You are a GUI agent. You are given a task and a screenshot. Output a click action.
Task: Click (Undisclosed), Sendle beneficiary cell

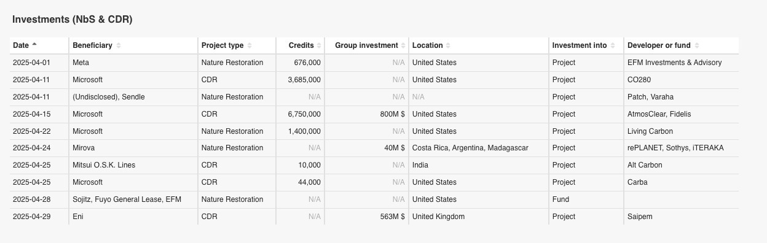tap(133, 97)
